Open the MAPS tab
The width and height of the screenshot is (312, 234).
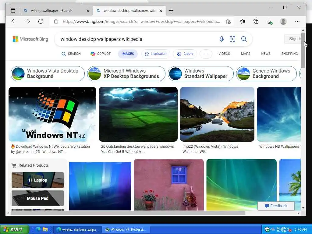(246, 54)
